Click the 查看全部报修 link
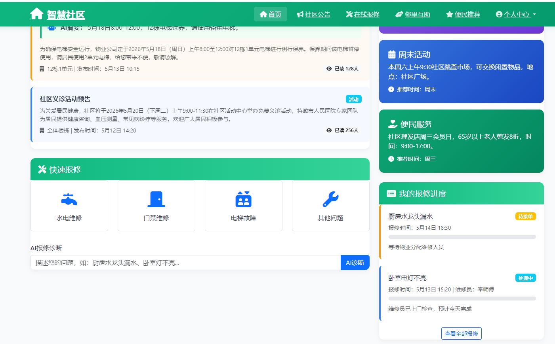555x344 pixels. click(461, 333)
